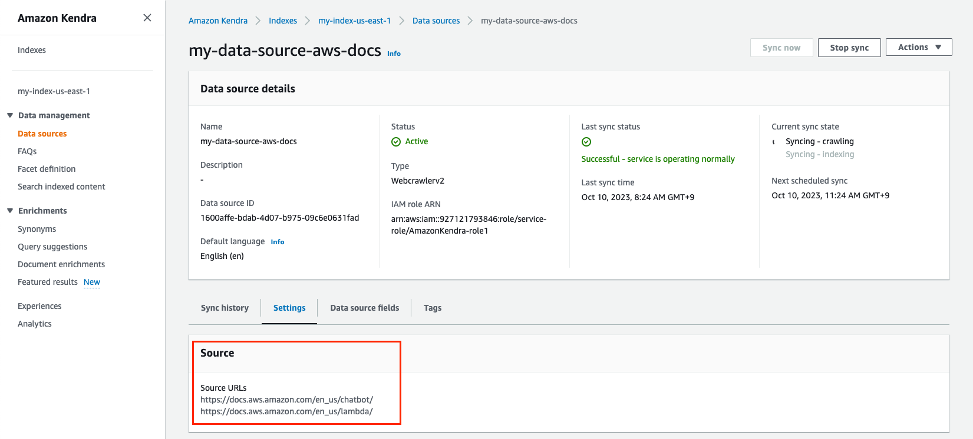Click the Sync now button

[781, 48]
